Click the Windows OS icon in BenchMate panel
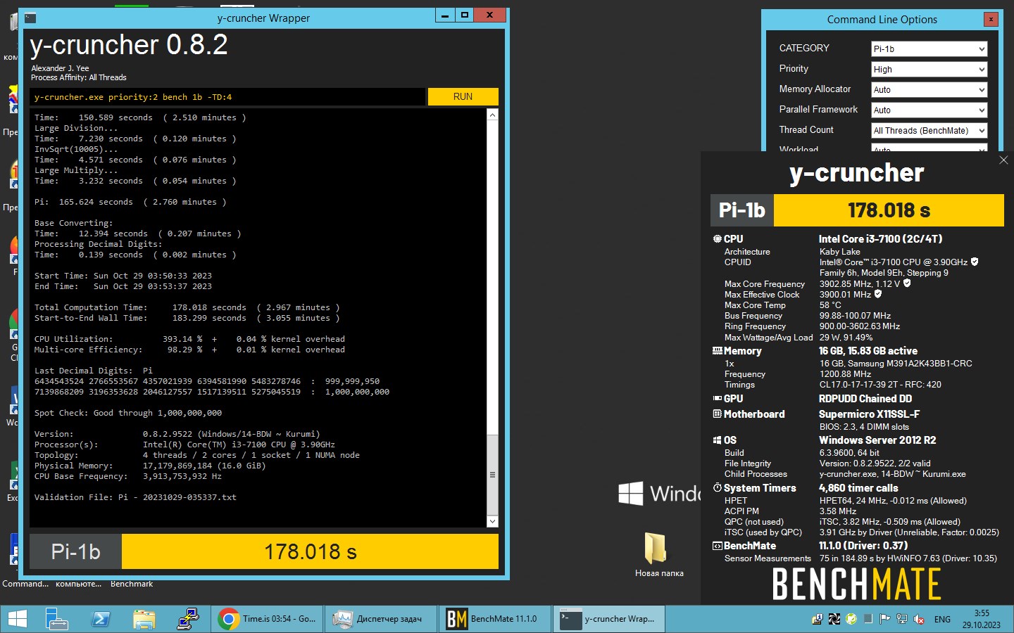Image resolution: width=1014 pixels, height=633 pixels. (717, 440)
